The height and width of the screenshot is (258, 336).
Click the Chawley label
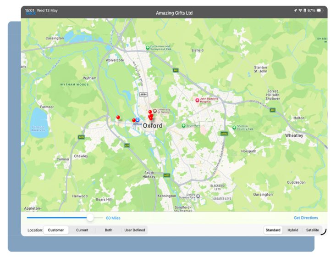tap(81, 156)
